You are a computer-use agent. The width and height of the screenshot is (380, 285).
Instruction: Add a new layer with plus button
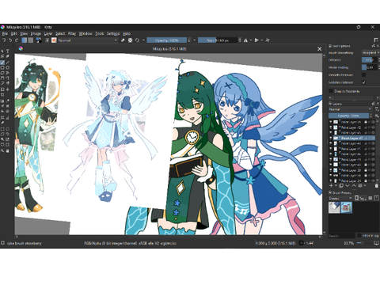331,185
